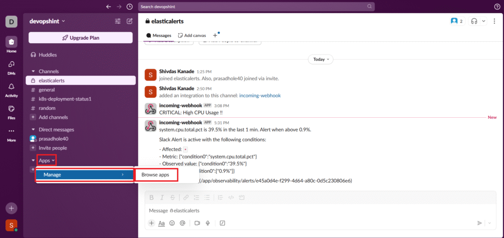Open the Files sidebar icon
The width and height of the screenshot is (504, 238).
click(x=11, y=108)
